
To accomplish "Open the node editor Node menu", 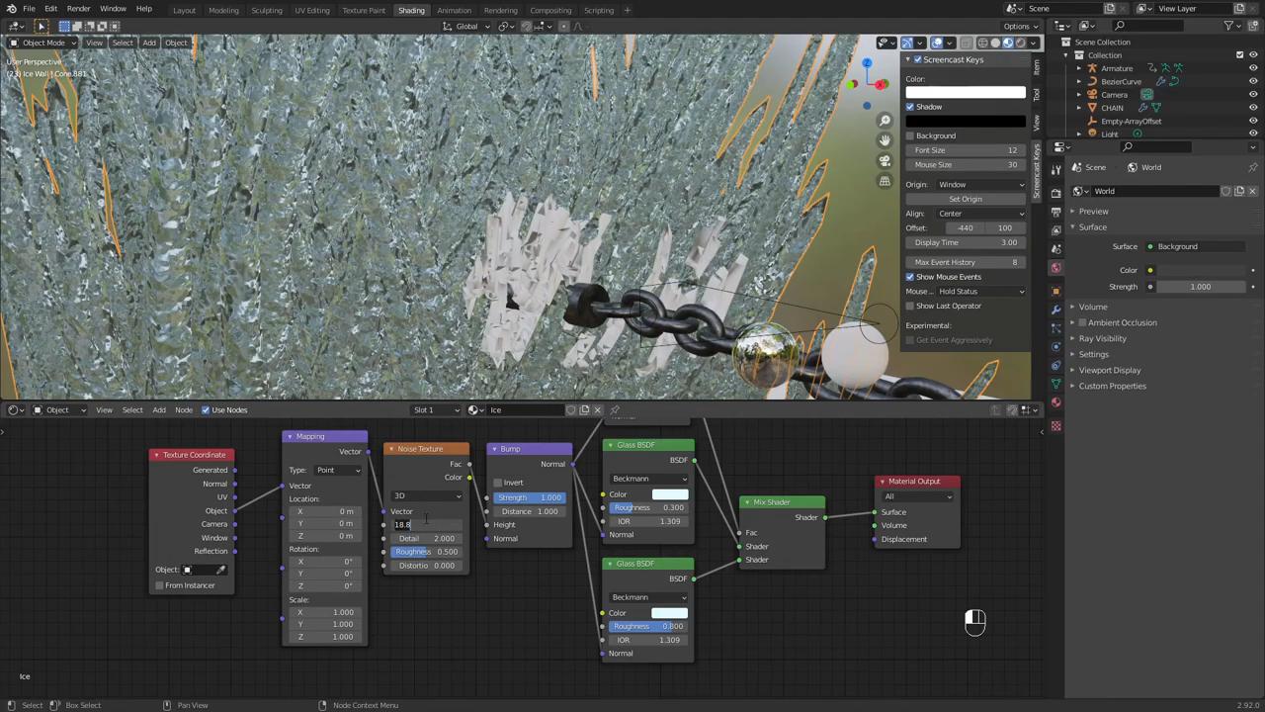I will (184, 409).
